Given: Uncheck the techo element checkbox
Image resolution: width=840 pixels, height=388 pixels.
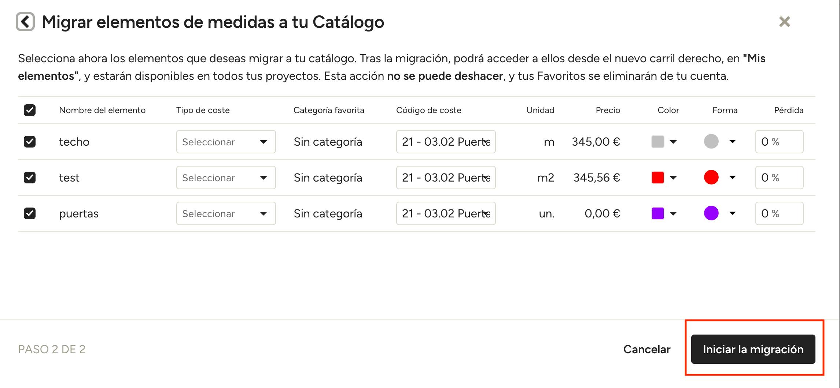Looking at the screenshot, I should (x=30, y=142).
